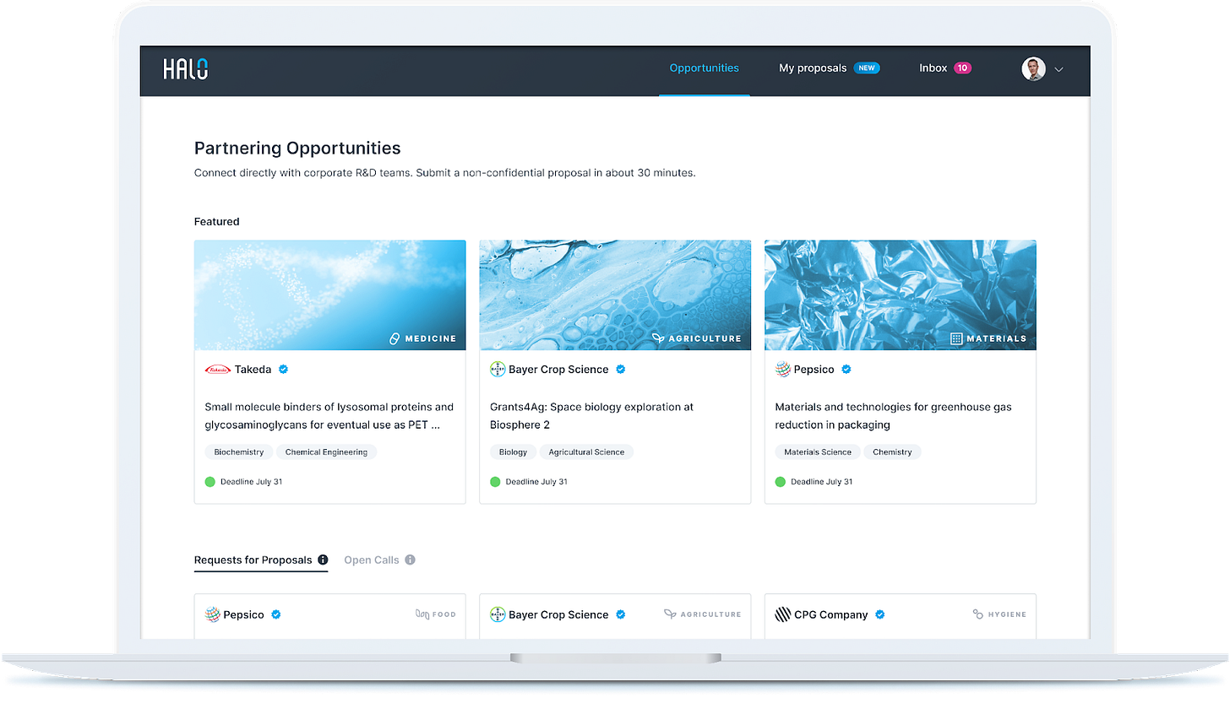1230x714 pixels.
Task: Select the Agricultural Science tag
Action: tap(586, 452)
